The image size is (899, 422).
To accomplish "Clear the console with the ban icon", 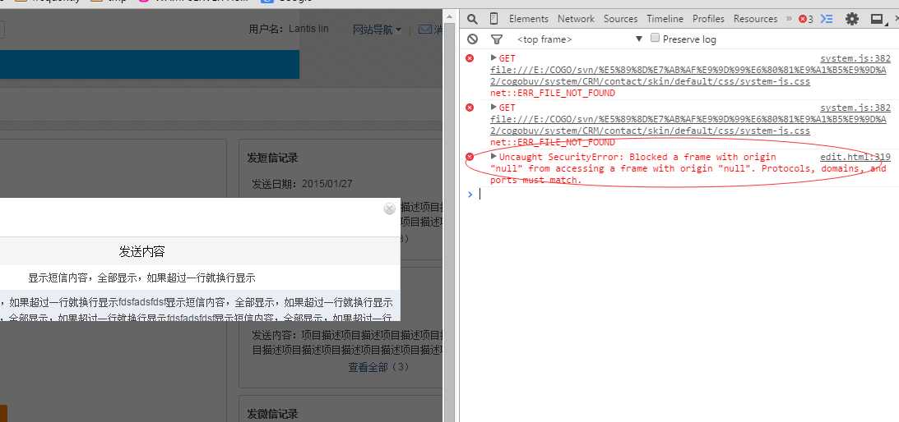I will [472, 39].
